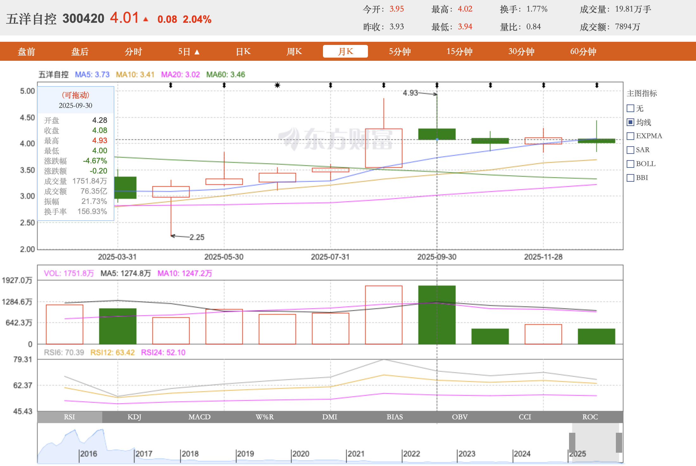Image resolution: width=696 pixels, height=466 pixels.
Task: Click right handle of 2025 range selector
Action: (619, 443)
